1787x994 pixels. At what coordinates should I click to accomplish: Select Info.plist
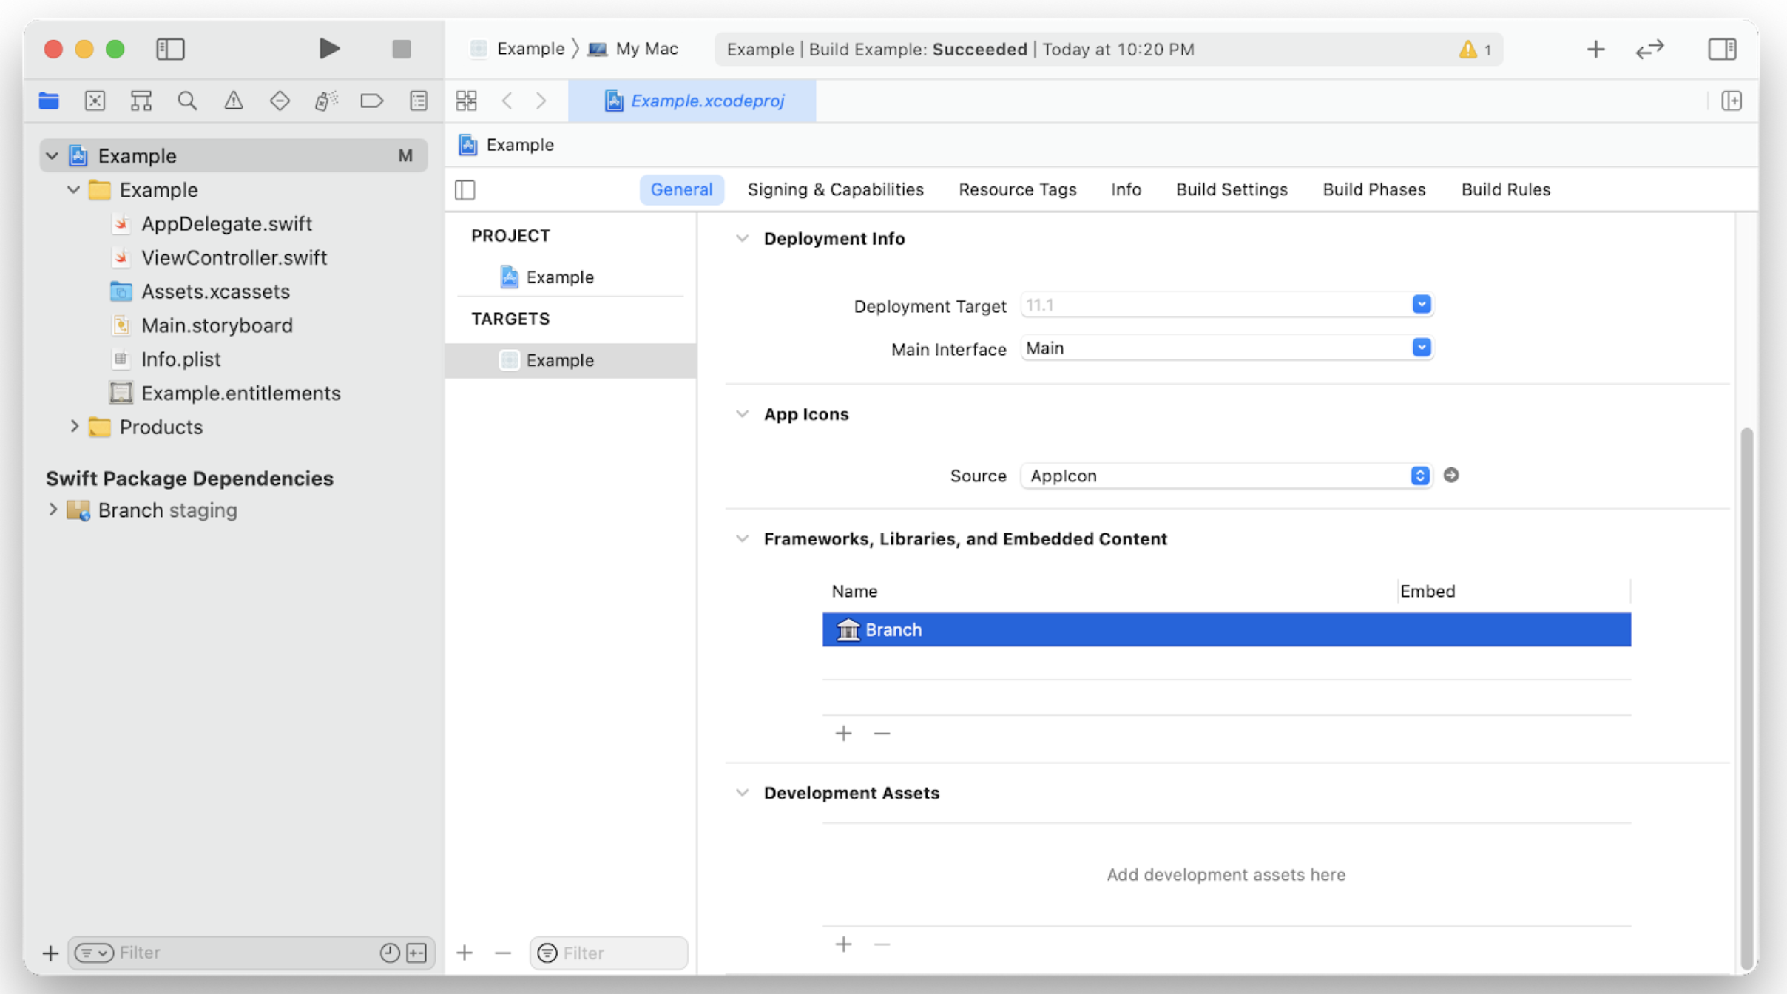[x=180, y=359]
